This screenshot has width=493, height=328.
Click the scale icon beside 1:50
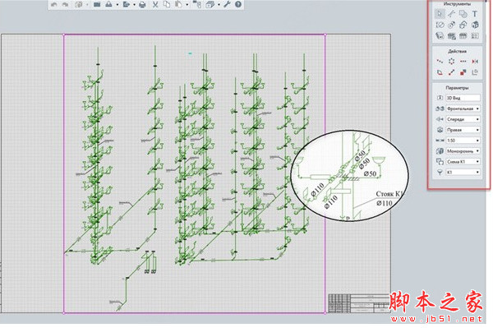440,141
